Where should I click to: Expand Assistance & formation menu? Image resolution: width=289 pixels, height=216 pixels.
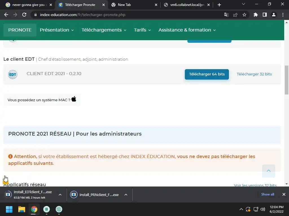[187, 30]
